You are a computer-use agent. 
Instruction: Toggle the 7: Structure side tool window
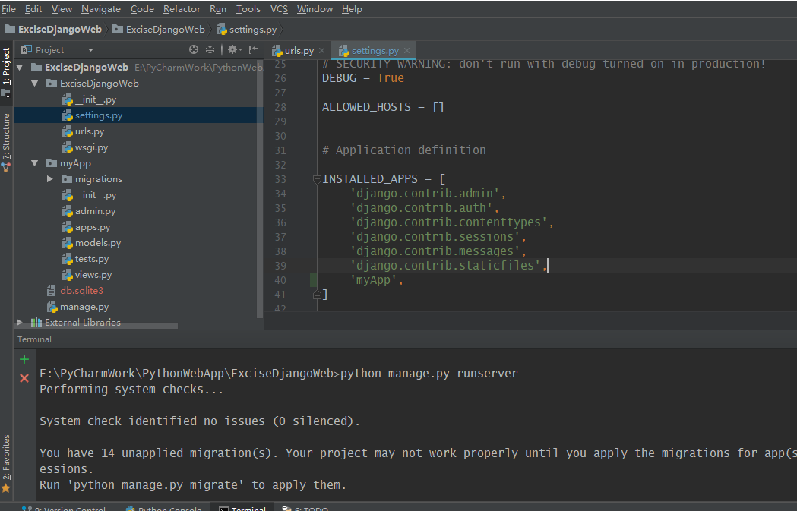pyautogui.click(x=6, y=141)
